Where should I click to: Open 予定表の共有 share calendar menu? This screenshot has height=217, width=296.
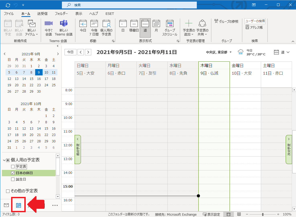(x=202, y=28)
